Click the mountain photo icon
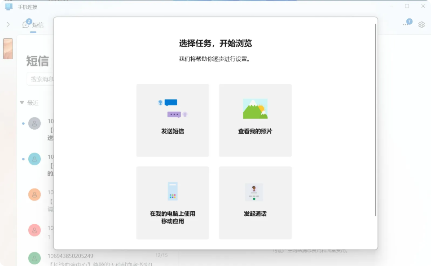The width and height of the screenshot is (431, 266). 255,109
